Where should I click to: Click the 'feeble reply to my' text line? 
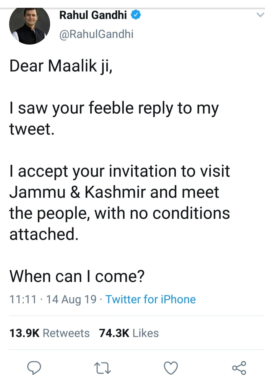(153, 108)
